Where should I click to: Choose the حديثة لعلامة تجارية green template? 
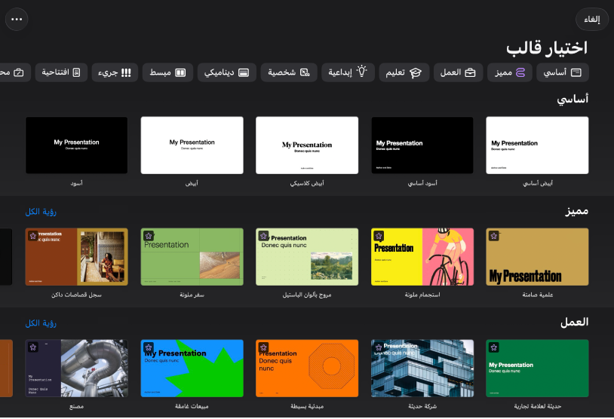(537, 369)
